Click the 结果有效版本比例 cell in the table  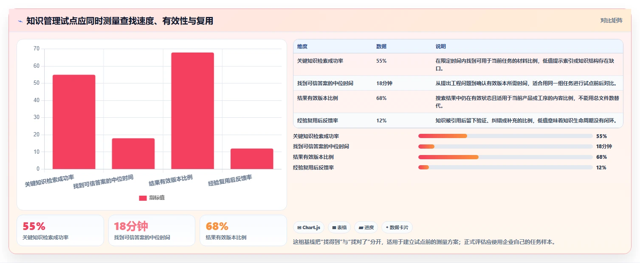tap(318, 98)
